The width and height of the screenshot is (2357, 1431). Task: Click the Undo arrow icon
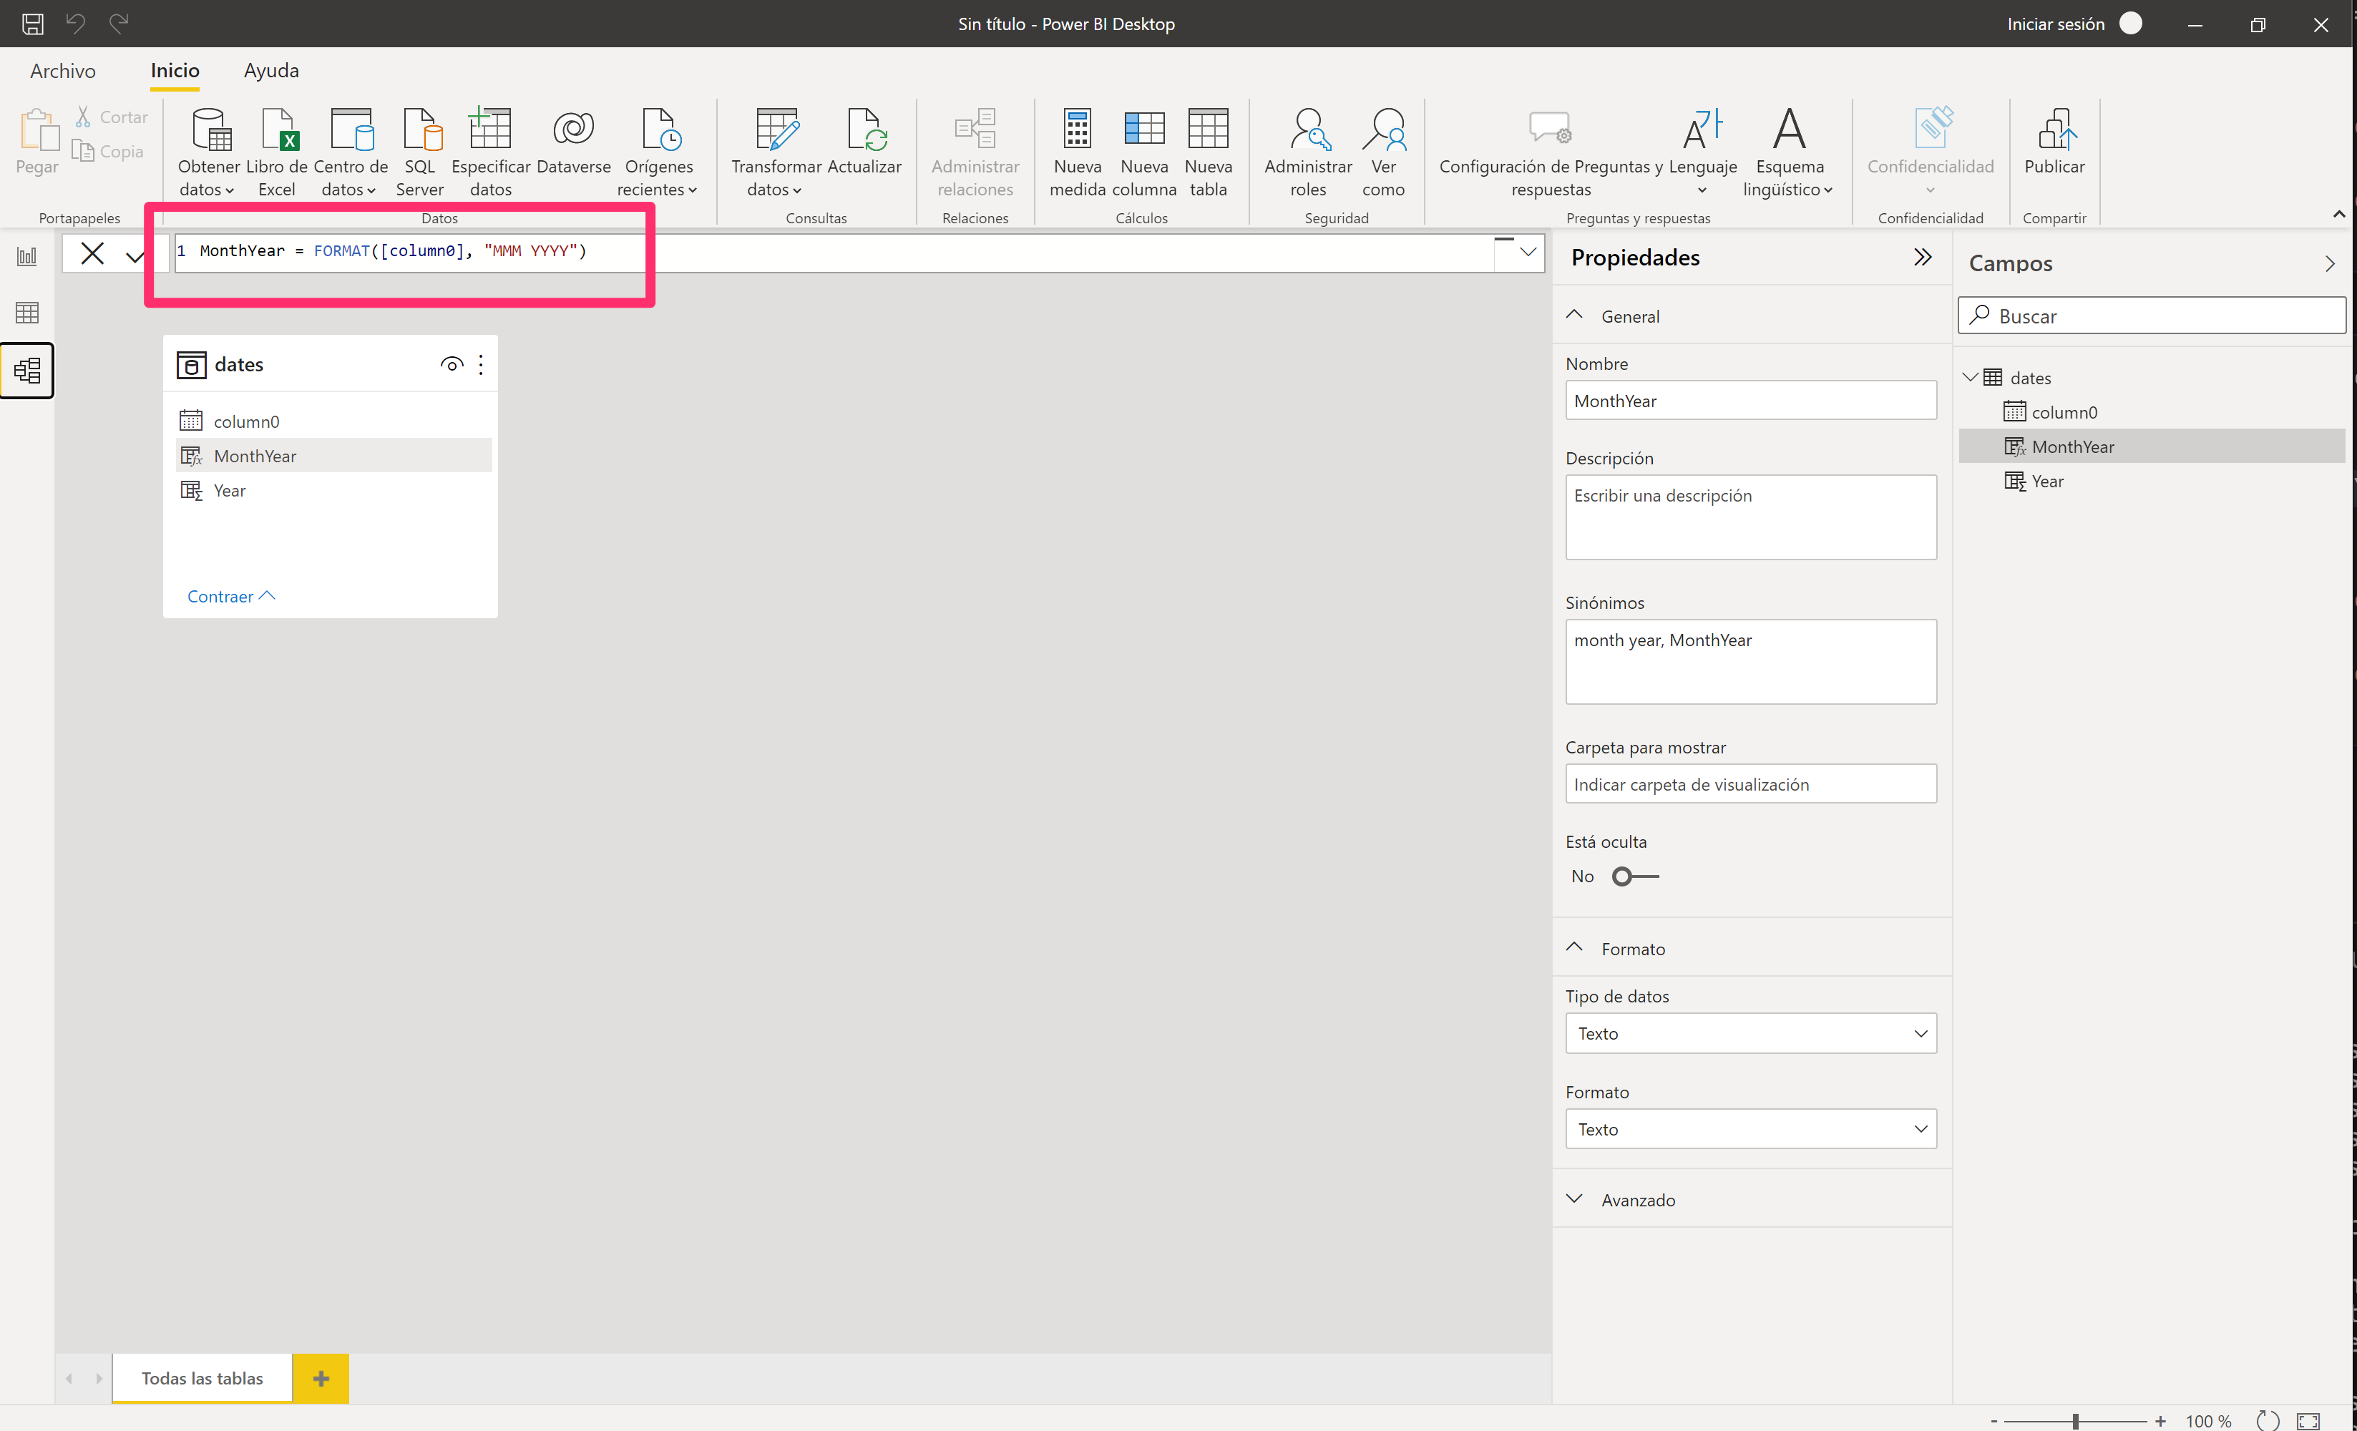click(x=76, y=23)
